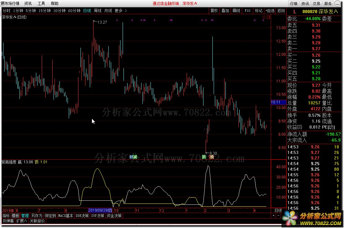Click the 买五 price 9.20
The height and width of the screenshot is (228, 344).
[316, 79]
